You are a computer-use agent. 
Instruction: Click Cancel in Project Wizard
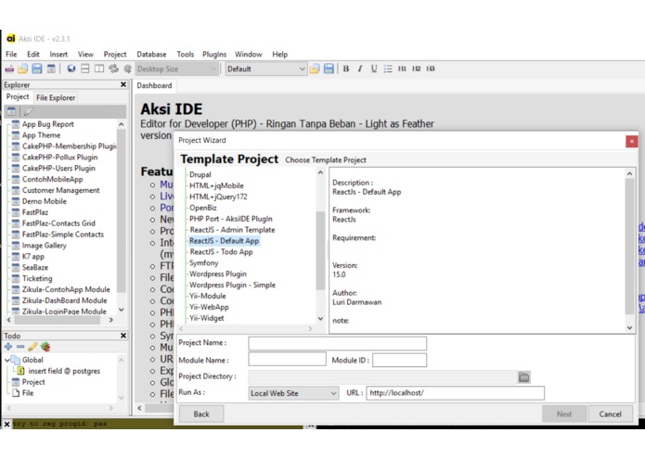coord(610,414)
